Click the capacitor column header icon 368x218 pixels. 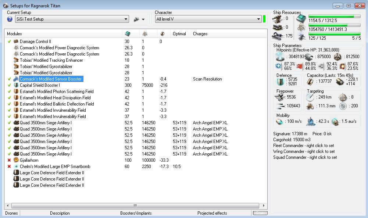(162, 34)
